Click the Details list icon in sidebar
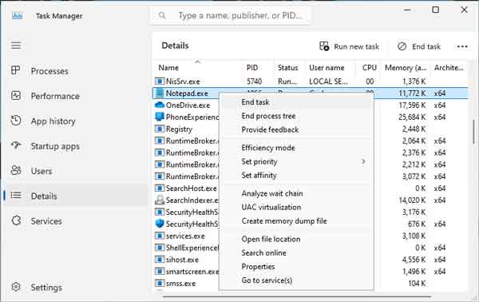The image size is (479, 302). pyautogui.click(x=16, y=195)
